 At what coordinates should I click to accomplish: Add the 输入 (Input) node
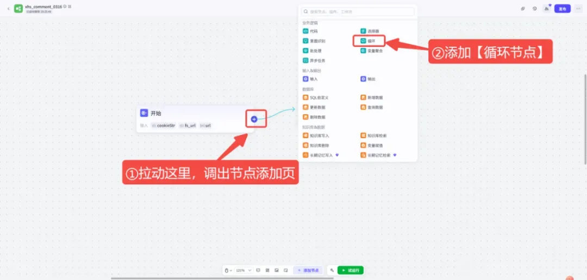pyautogui.click(x=310, y=79)
